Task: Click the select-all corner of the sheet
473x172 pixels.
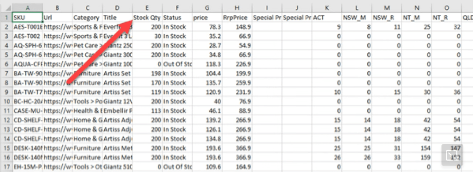Action: click(x=6, y=7)
